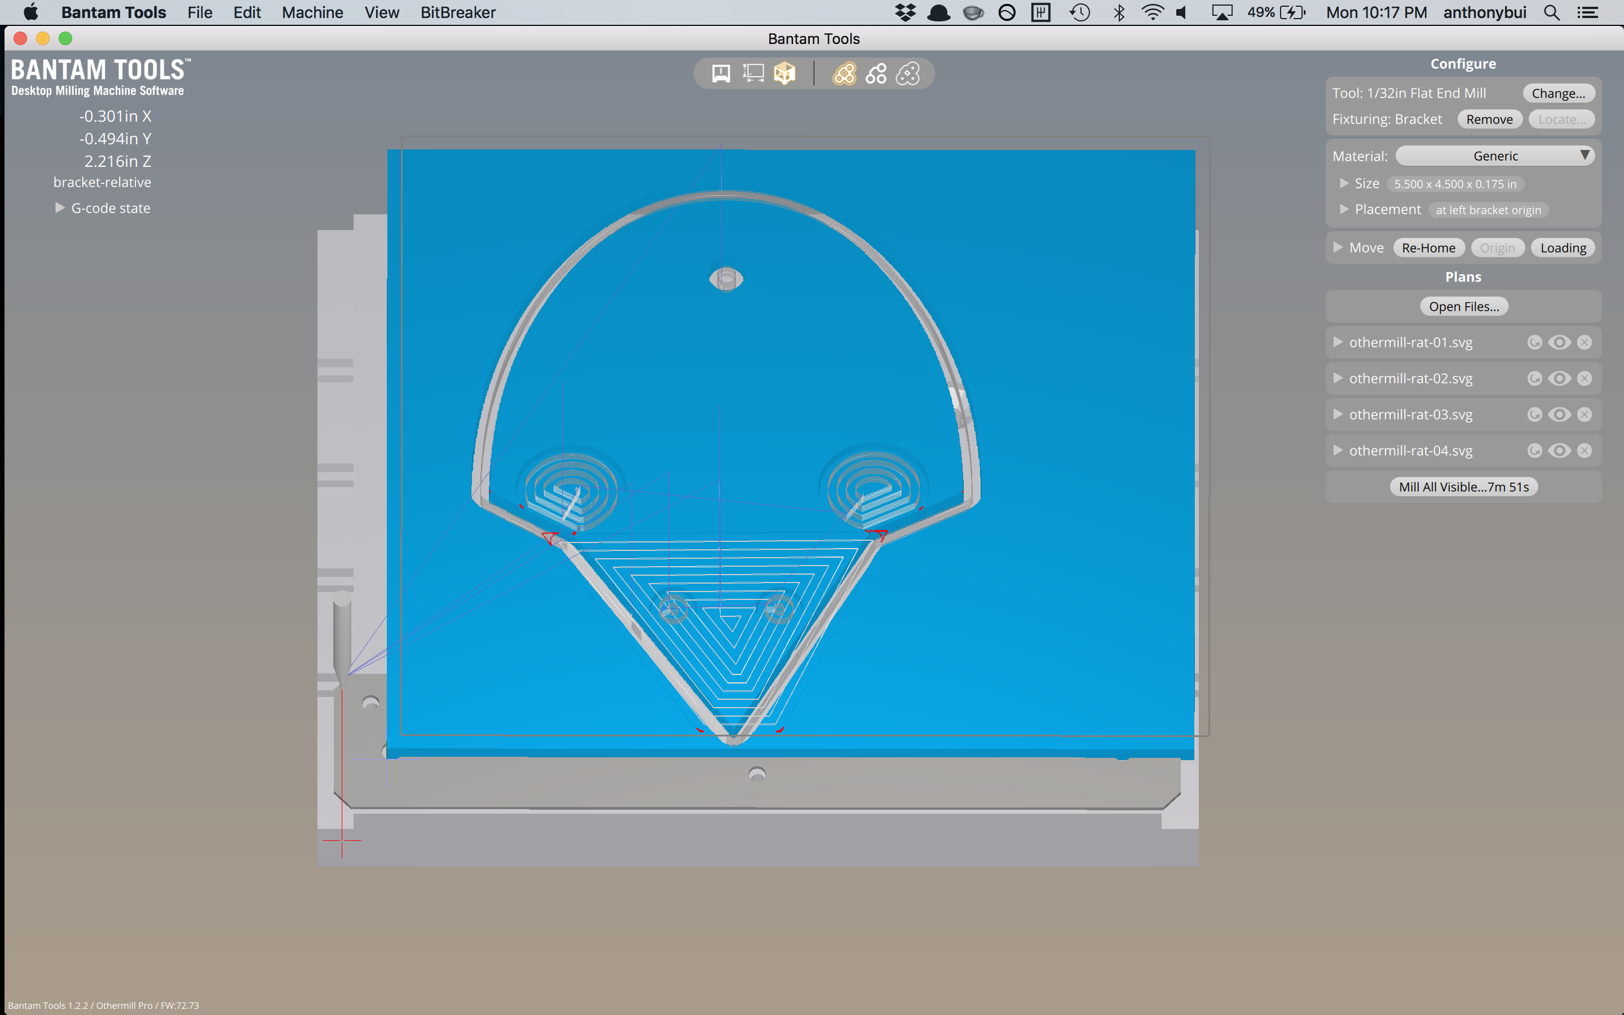The width and height of the screenshot is (1624, 1015).
Task: Open the Dropbox menu bar icon
Action: [x=905, y=12]
